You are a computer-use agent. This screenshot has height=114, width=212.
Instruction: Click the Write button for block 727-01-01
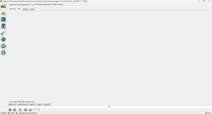32,9
